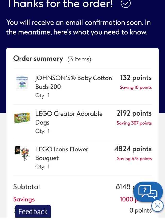Click the LEGO Flower Bouquet product image

22,153
